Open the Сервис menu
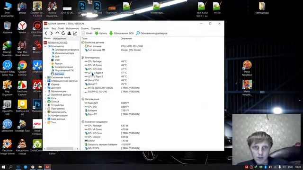Image resolution: width=303 pixels, height=170 pixels. 85,28
